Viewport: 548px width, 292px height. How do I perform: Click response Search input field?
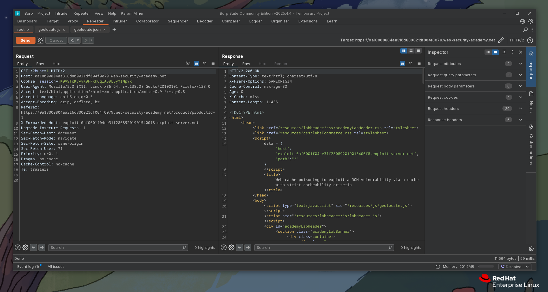pos(324,247)
